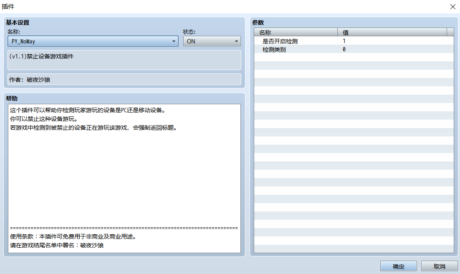The width and height of the screenshot is (460, 274).
Task: Click the 确定 button
Action: click(398, 266)
